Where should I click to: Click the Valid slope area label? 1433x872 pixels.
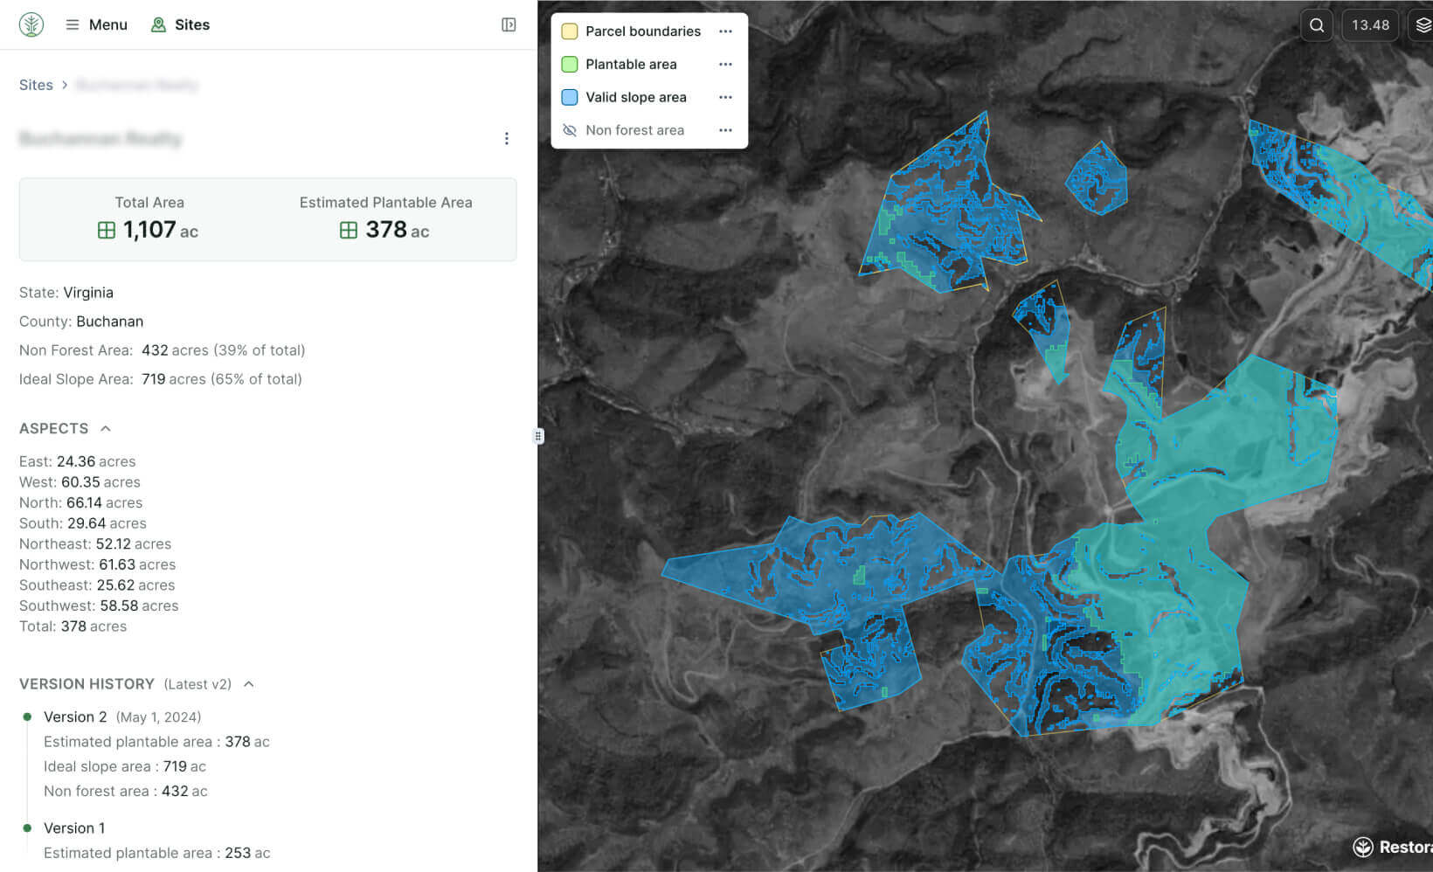636,97
